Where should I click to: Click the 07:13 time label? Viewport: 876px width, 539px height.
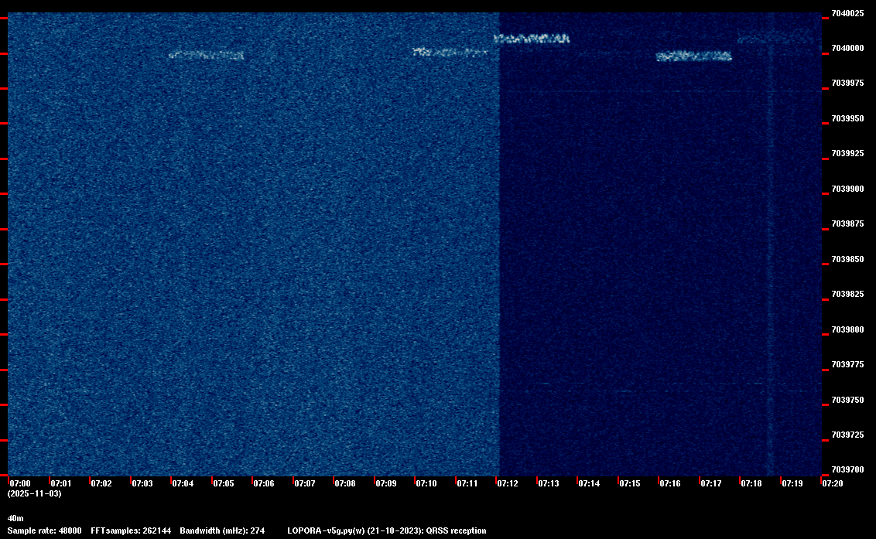549,483
